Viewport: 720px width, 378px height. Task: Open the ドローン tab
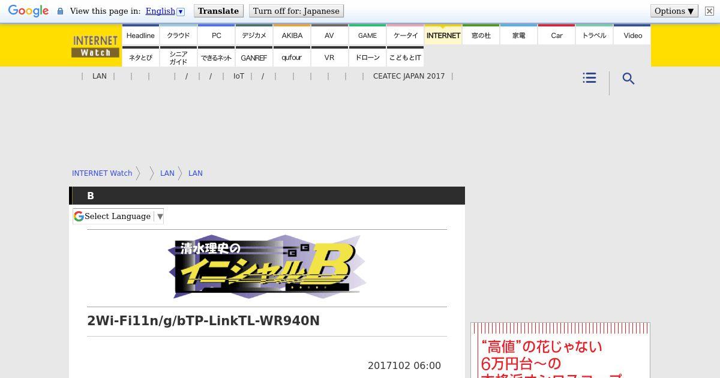click(367, 57)
